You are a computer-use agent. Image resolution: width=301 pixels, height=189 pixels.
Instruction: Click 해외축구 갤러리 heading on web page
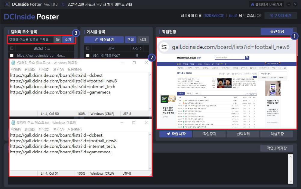(x=184, y=73)
